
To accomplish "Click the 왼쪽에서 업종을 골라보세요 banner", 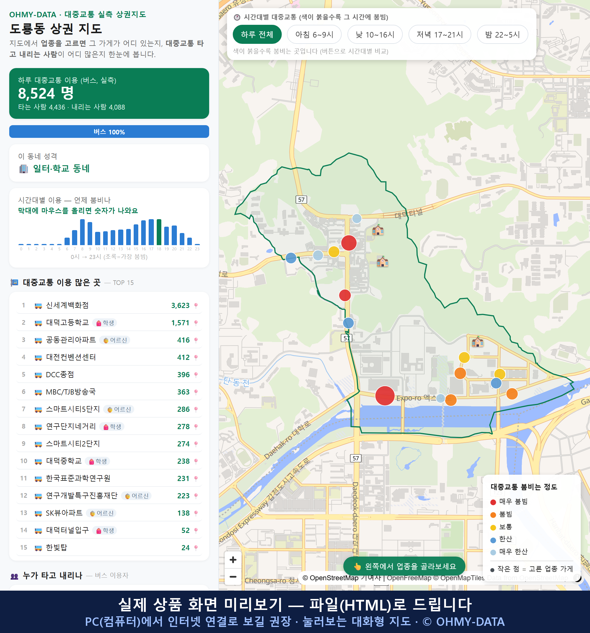I will pyautogui.click(x=404, y=566).
